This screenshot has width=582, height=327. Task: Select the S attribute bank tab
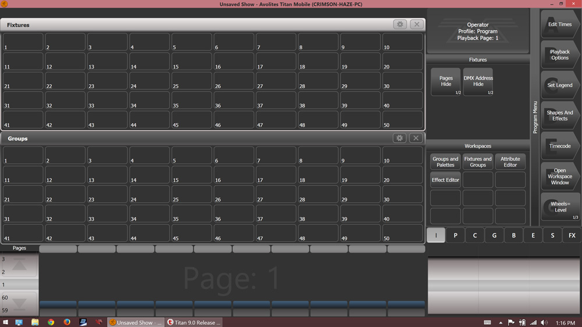[552, 235]
